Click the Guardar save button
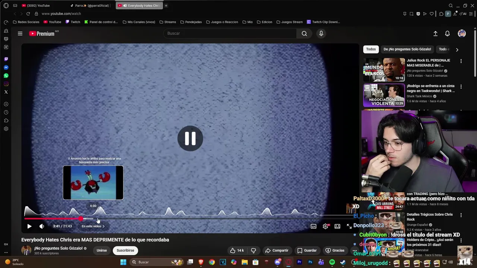477x268 pixels. click(x=307, y=251)
